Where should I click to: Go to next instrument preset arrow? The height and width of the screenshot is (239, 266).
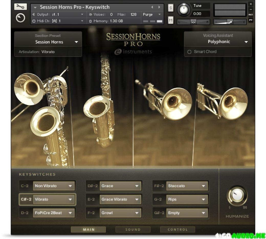coord(159,7)
